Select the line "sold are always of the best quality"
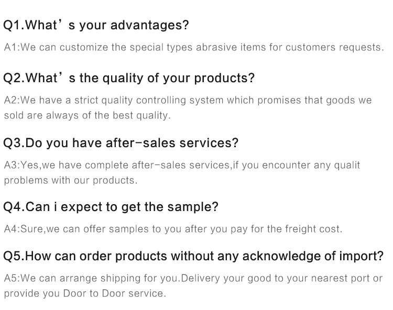 coord(88,116)
